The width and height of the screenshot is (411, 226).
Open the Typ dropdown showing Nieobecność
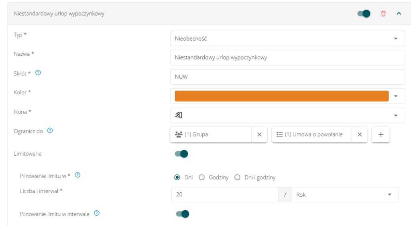pyautogui.click(x=287, y=39)
